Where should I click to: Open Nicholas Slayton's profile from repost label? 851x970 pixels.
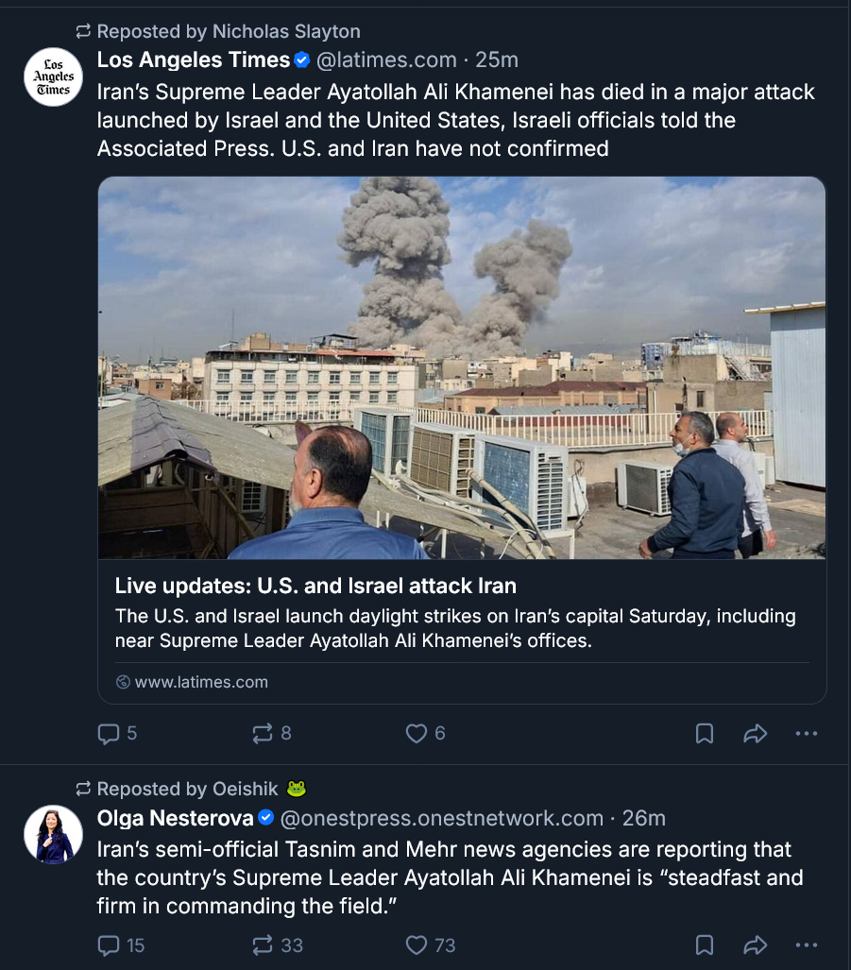coord(286,31)
